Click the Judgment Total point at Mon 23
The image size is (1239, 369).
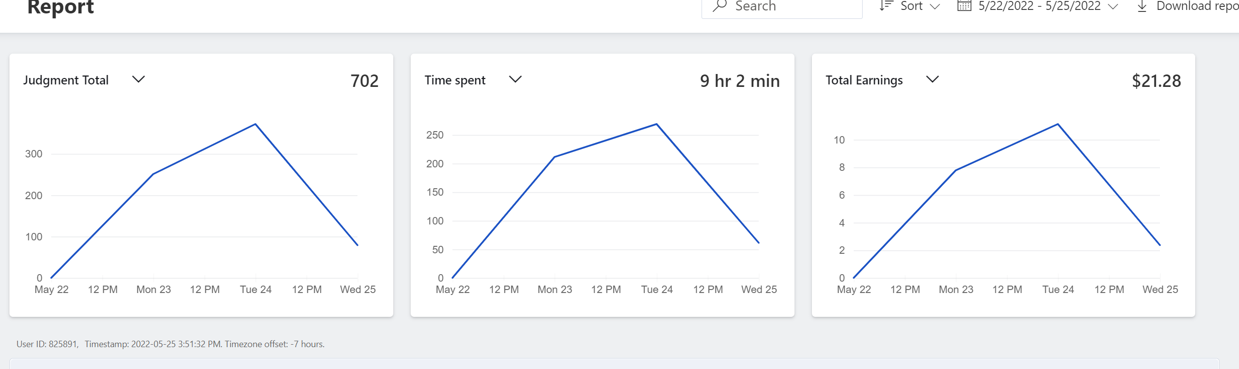point(153,174)
